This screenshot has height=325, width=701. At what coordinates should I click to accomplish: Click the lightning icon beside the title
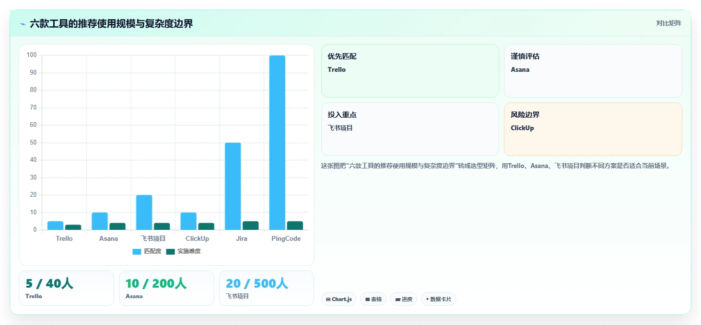coord(23,24)
